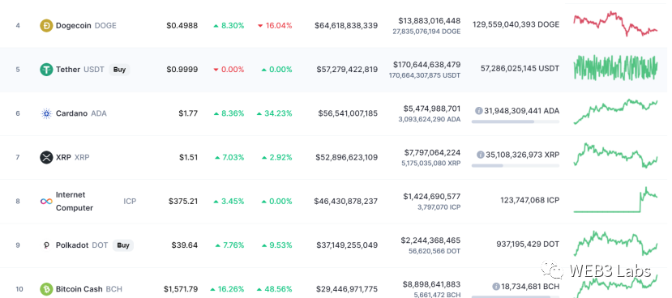Click the Cardano price $1.77

click(188, 113)
